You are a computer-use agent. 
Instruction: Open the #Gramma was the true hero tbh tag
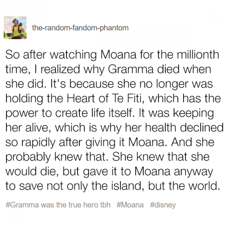(x=58, y=205)
